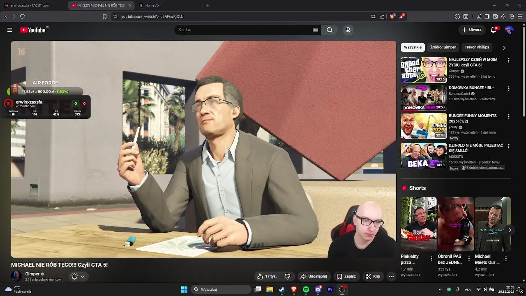Image resolution: width=526 pixels, height=296 pixels.
Task: Open the on-screen keyboard in search box
Action: point(316,30)
